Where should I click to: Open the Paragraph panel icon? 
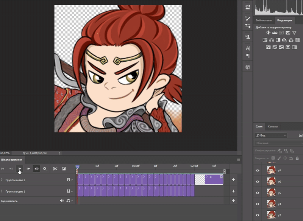248,56
